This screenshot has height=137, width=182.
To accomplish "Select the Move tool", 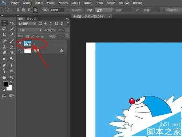I will coord(12,23).
